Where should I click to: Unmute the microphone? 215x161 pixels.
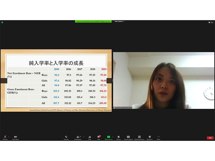(x=5, y=137)
